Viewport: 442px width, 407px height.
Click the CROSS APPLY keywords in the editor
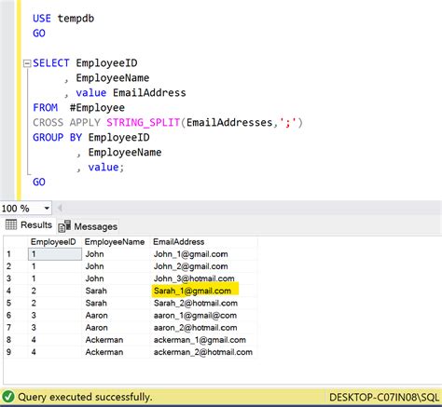click(x=66, y=123)
